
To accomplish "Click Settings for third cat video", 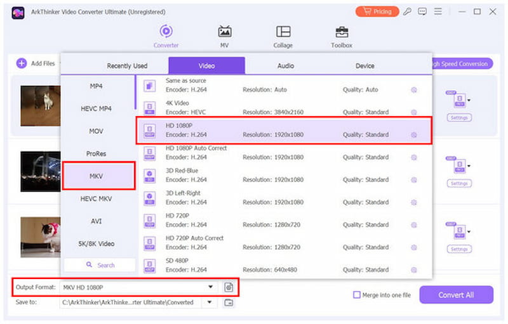I will coord(459,249).
